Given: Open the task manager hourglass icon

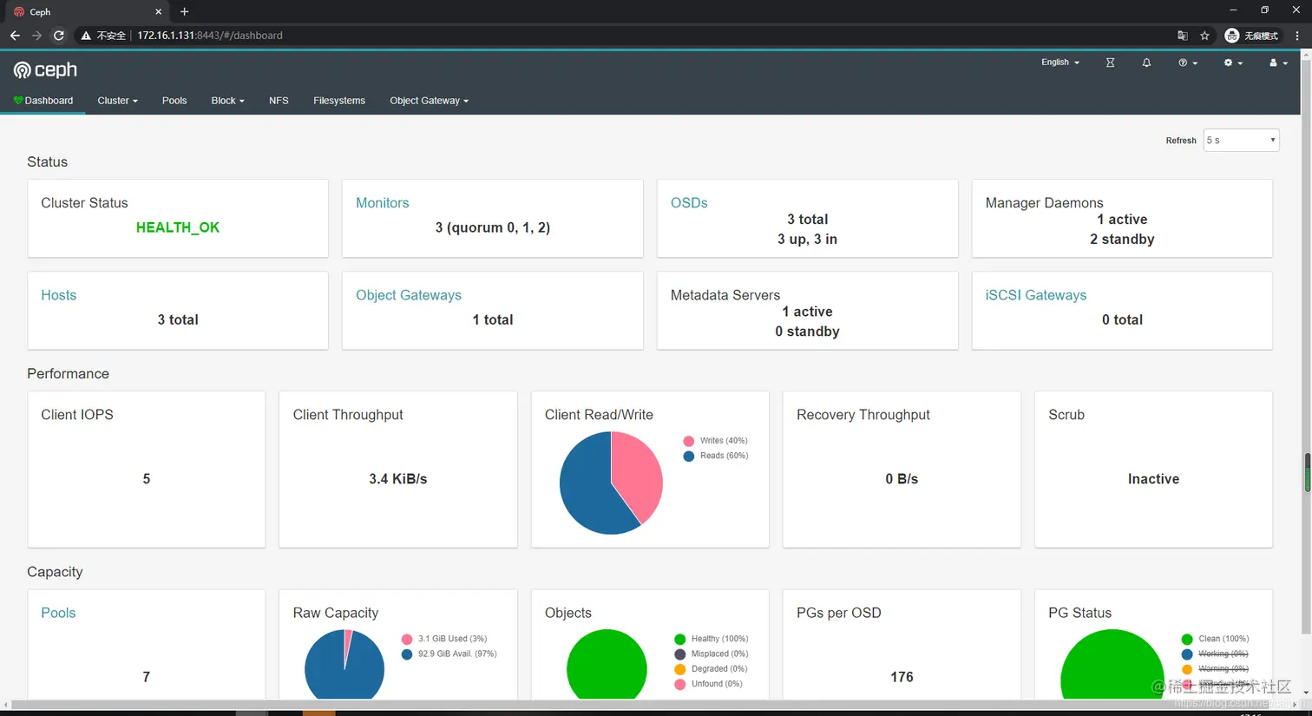Looking at the screenshot, I should pyautogui.click(x=1110, y=62).
